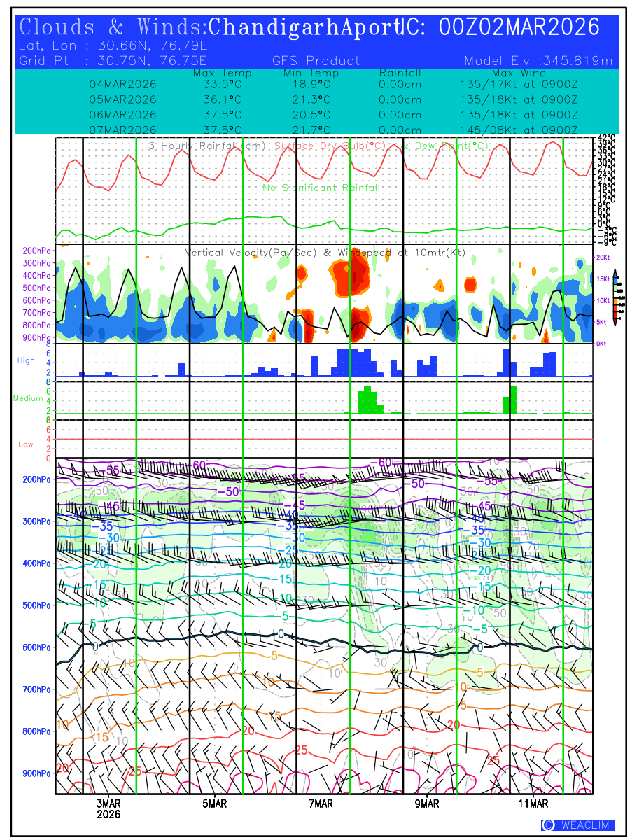
Task: Click the 'Rainfall' column header
Action: point(400,73)
